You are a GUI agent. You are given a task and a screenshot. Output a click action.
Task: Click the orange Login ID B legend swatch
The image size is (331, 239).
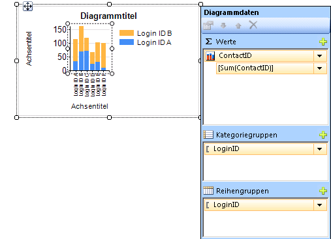(127, 33)
